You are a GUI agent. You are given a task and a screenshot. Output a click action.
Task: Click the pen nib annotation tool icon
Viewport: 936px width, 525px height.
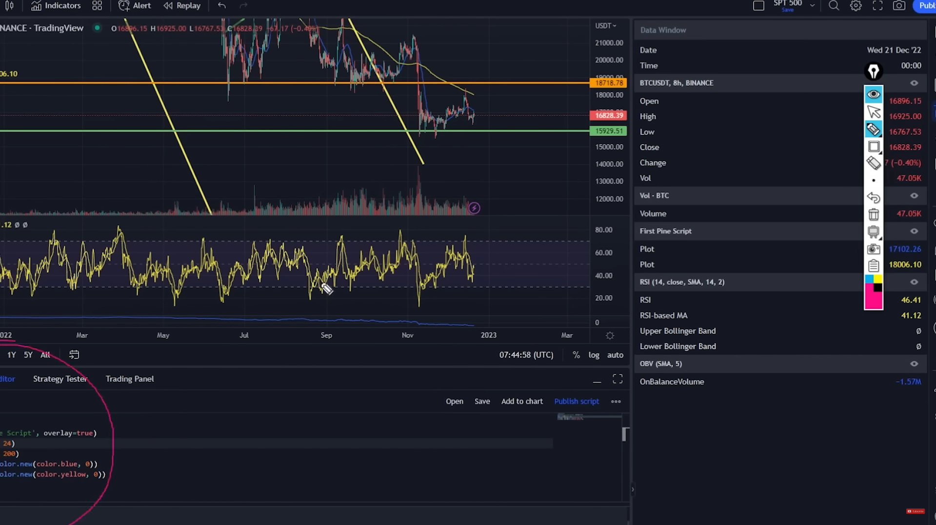tap(874, 72)
